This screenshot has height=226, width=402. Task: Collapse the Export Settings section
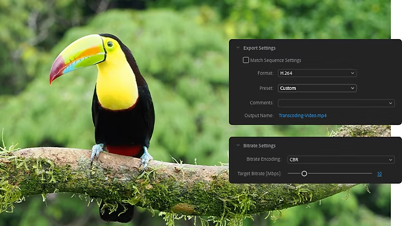click(238, 47)
